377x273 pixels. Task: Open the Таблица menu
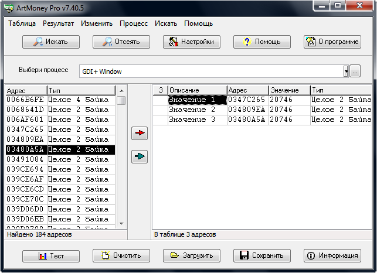pyautogui.click(x=22, y=23)
